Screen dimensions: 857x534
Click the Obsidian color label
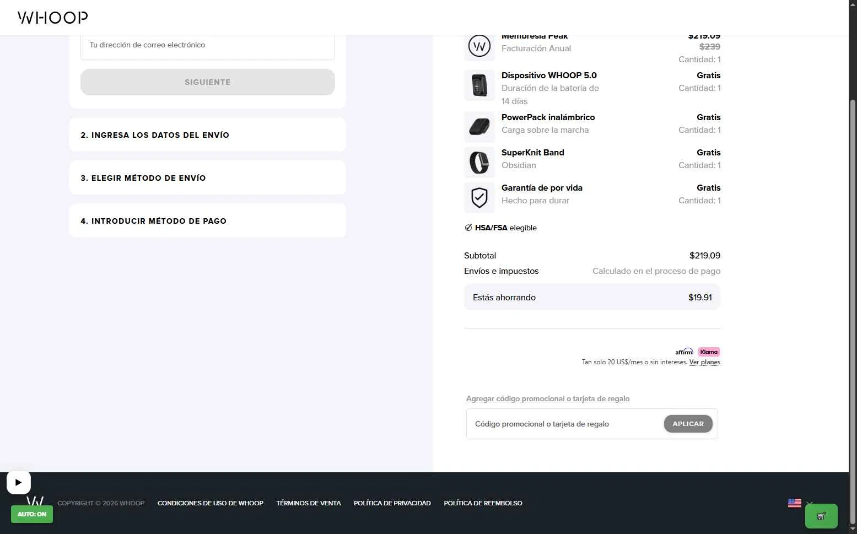519,165
